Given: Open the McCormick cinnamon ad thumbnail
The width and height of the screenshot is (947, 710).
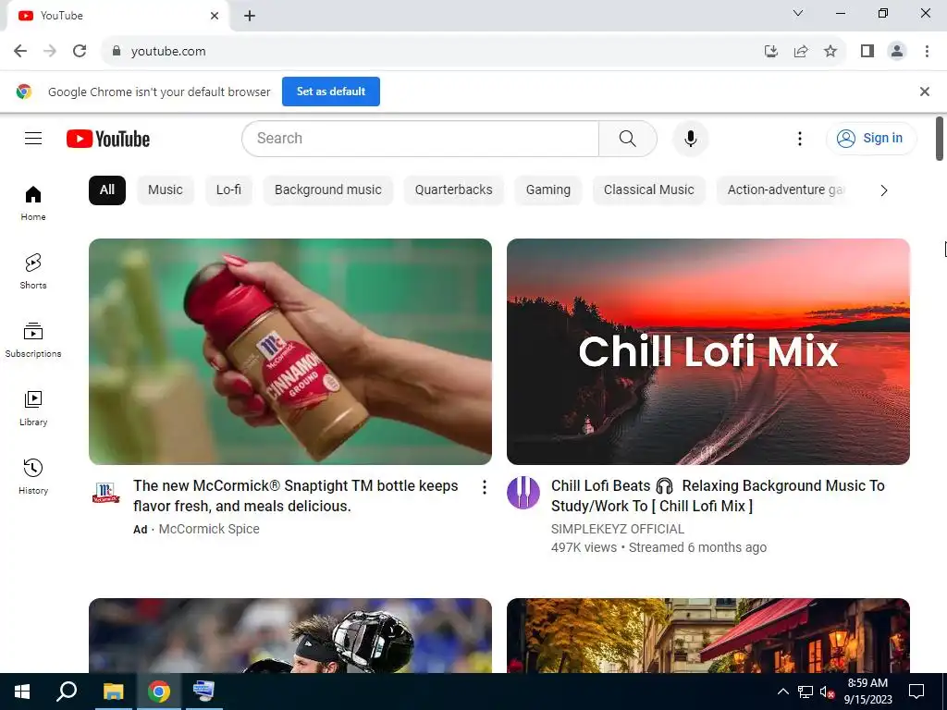Looking at the screenshot, I should click(x=289, y=351).
